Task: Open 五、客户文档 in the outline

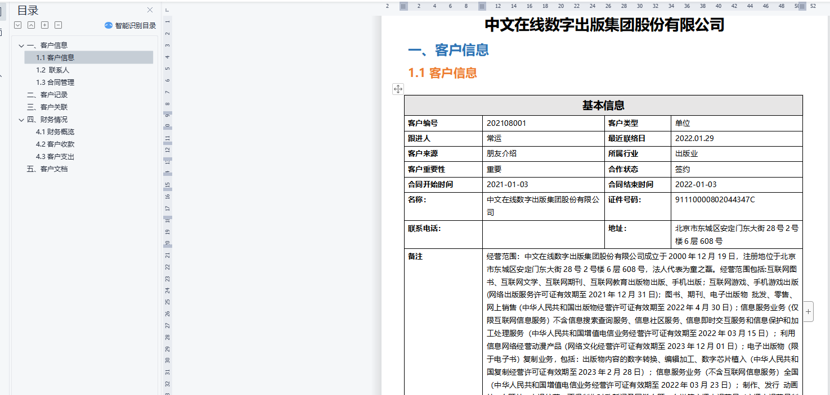Action: pos(47,169)
